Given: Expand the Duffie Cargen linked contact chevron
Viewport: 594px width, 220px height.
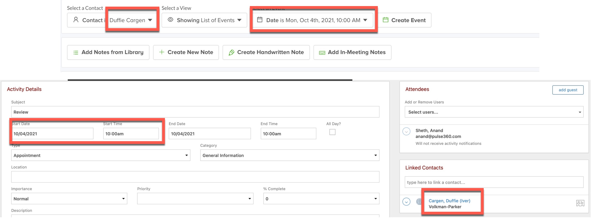Looking at the screenshot, I should click(406, 202).
